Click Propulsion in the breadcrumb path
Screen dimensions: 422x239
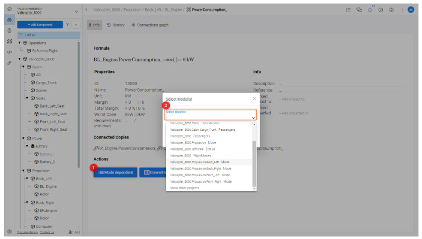133,10
